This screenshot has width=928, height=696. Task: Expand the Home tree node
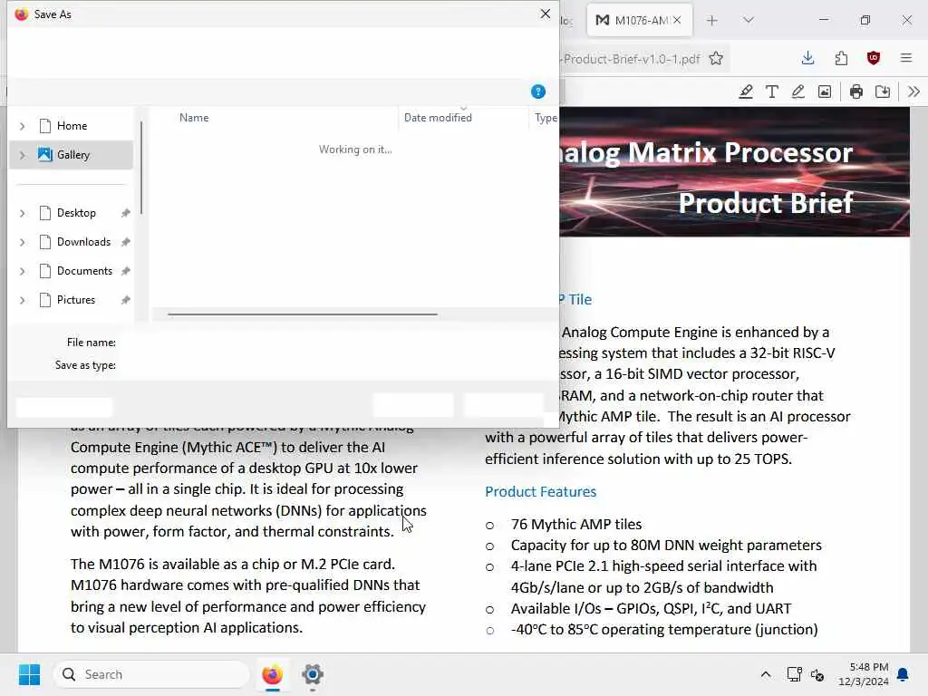[23, 126]
